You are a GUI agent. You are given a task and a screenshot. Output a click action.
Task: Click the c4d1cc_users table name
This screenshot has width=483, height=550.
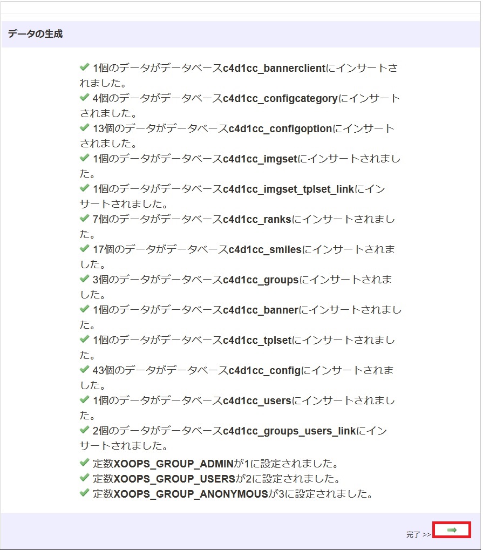pos(257,400)
